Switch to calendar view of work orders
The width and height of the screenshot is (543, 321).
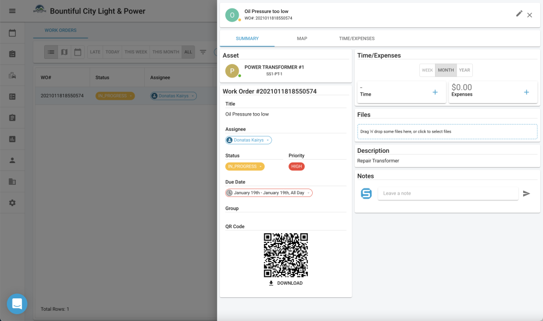click(77, 52)
